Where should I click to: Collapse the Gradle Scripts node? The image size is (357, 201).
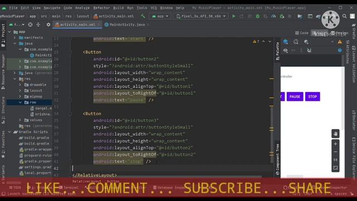(9, 132)
